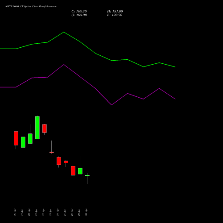Select the 30 Apr date label
This screenshot has width=223, height=223.
[x=86, y=212]
